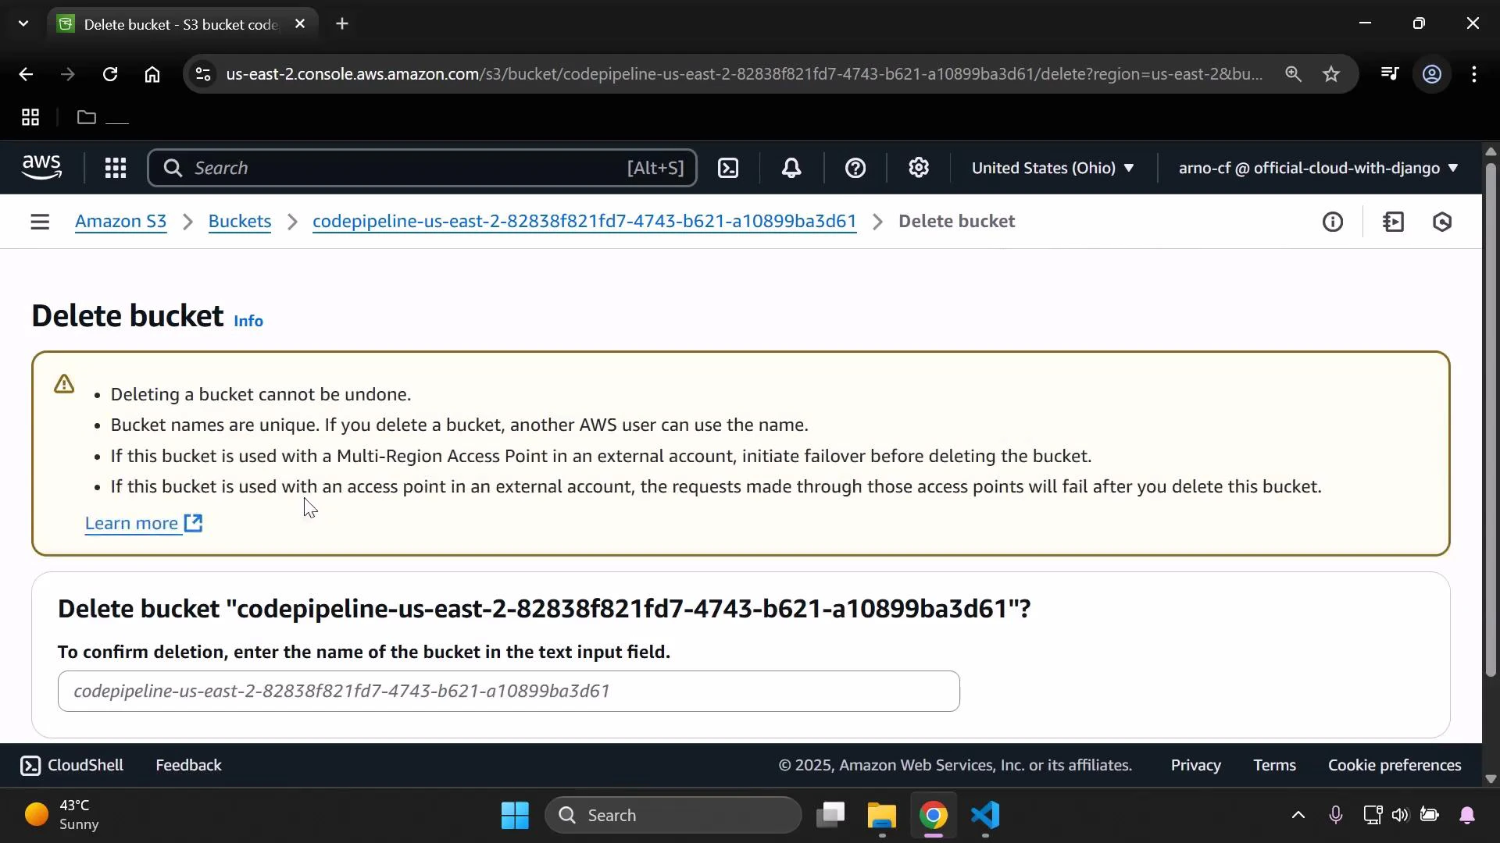Click the Learn more link

(x=131, y=524)
